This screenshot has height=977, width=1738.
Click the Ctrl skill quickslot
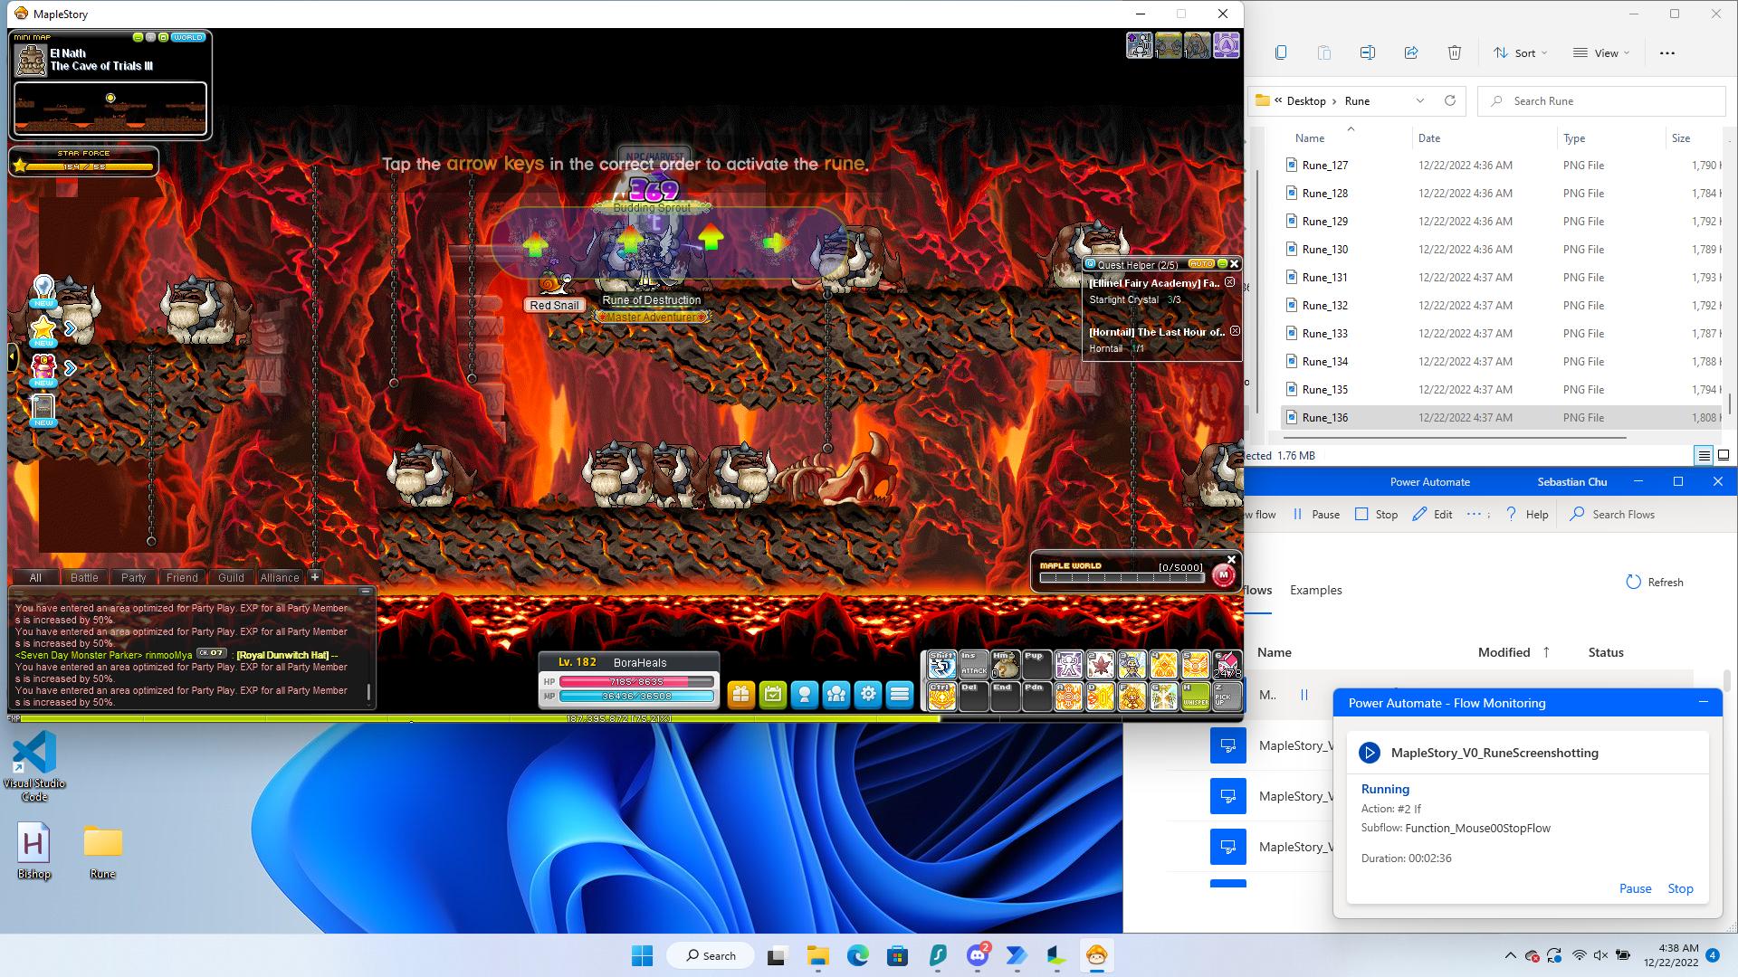point(941,696)
